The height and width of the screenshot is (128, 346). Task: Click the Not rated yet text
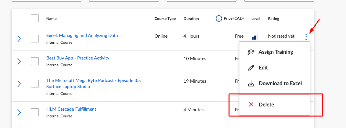point(281,36)
